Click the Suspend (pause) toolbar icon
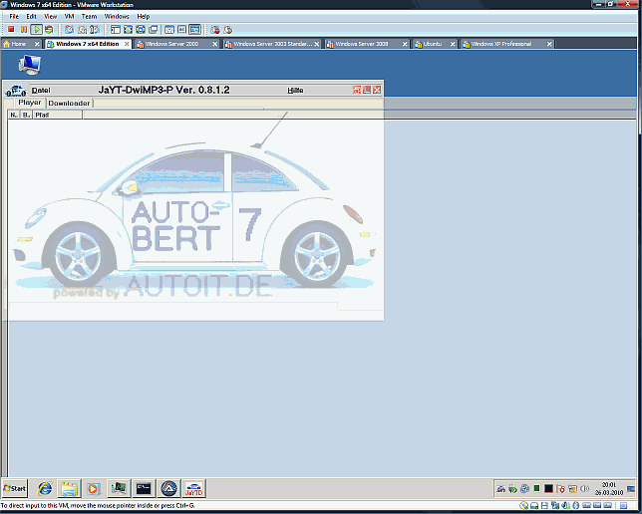The height and width of the screenshot is (514, 642). point(24,30)
